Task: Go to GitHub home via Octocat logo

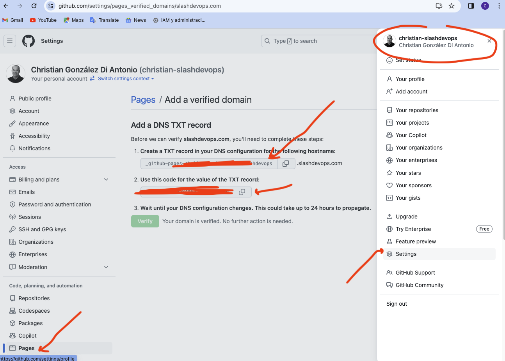Action: [x=28, y=41]
